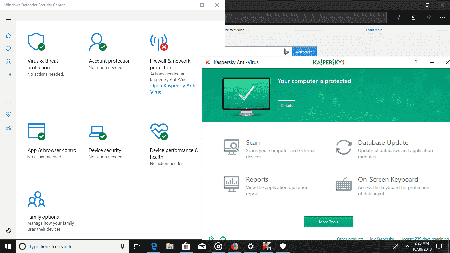Expand the Defender hamburger navigation menu

(x=8, y=18)
